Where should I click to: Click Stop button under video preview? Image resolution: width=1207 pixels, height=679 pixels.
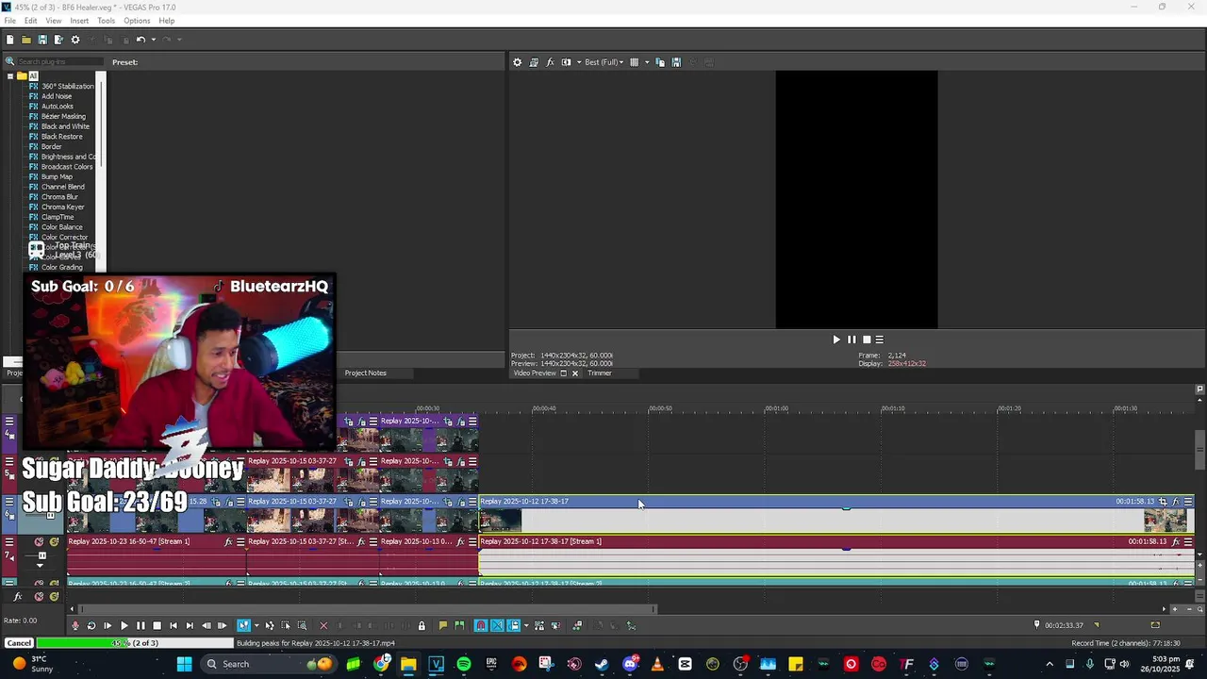click(867, 339)
